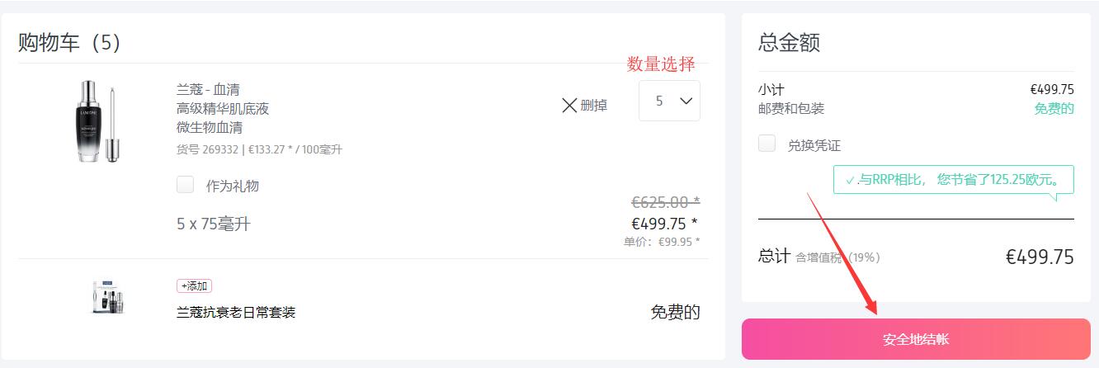The image size is (1099, 368).
Task: Click the checkmark icon in savings tooltip
Action: tap(849, 180)
